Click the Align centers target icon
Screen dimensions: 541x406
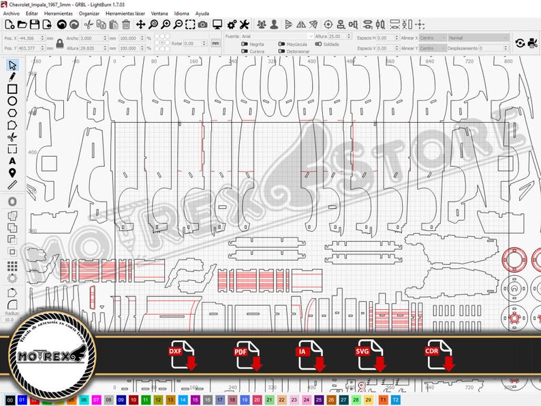(328, 25)
